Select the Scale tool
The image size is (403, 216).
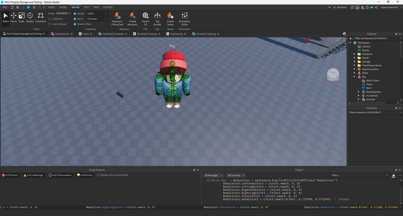22,18
